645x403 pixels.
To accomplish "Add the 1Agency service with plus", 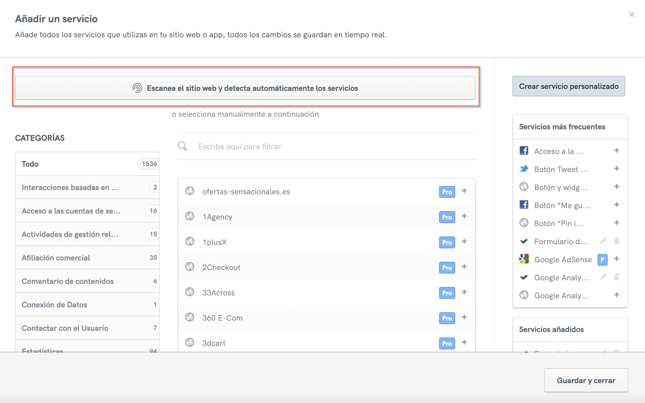I will 464,216.
